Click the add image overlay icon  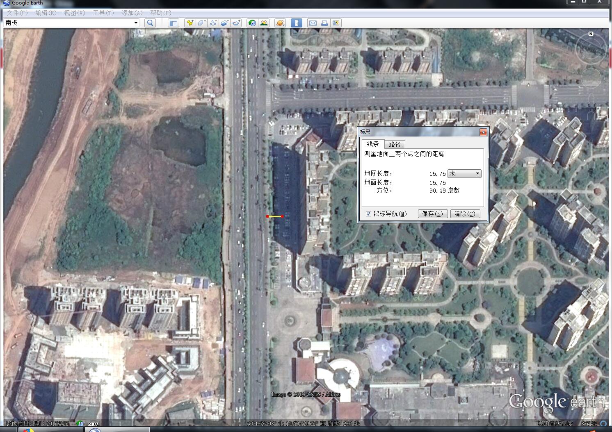click(x=224, y=23)
